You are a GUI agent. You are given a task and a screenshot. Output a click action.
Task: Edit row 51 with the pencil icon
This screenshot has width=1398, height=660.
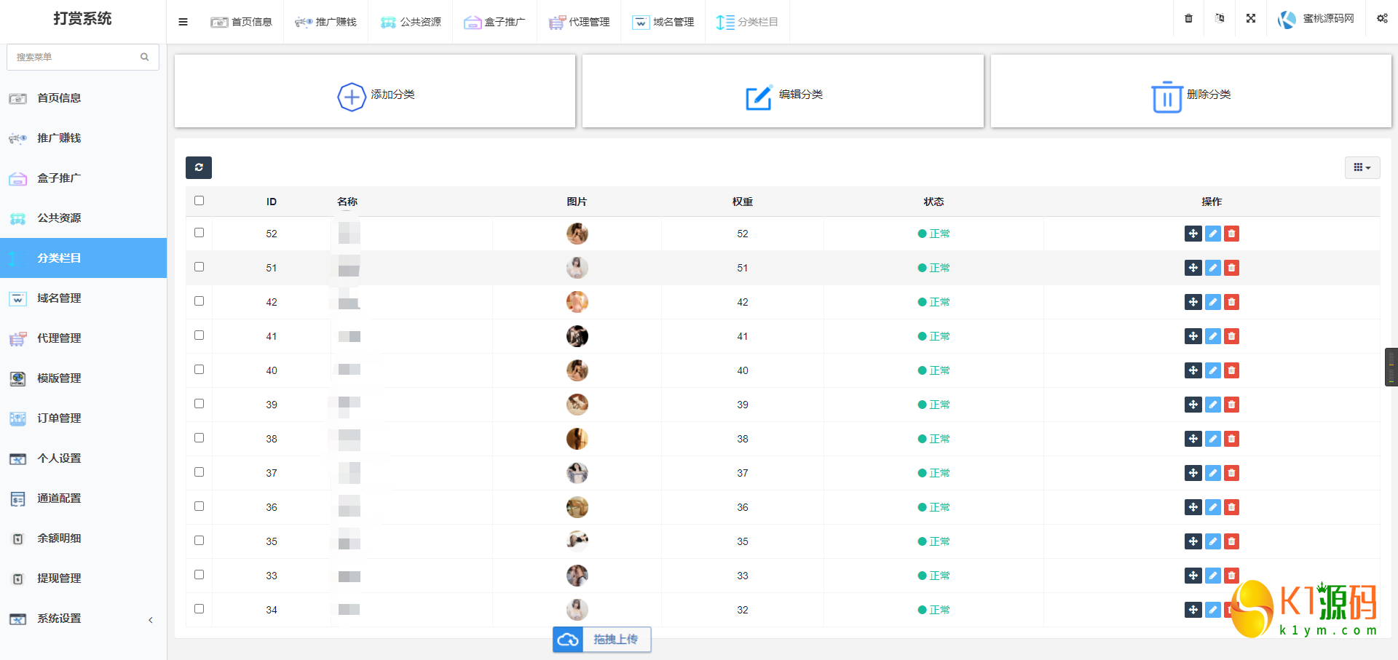click(1212, 268)
